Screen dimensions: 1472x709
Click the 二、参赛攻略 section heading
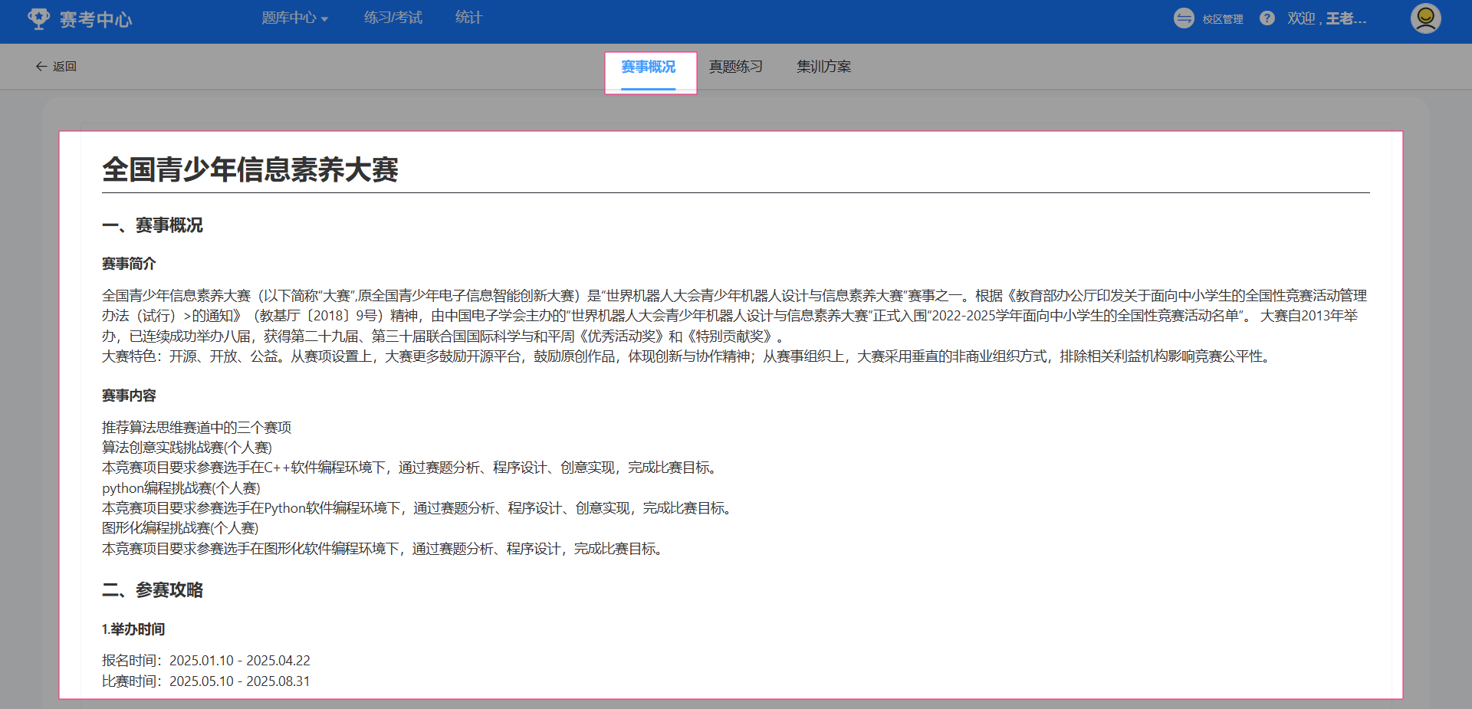pos(153,590)
